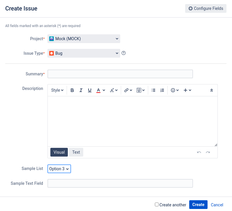Click the emoticon smiley icon
The image size is (232, 211).
pyautogui.click(x=173, y=90)
